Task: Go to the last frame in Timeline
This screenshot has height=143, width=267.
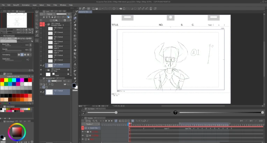Action: [112, 121]
